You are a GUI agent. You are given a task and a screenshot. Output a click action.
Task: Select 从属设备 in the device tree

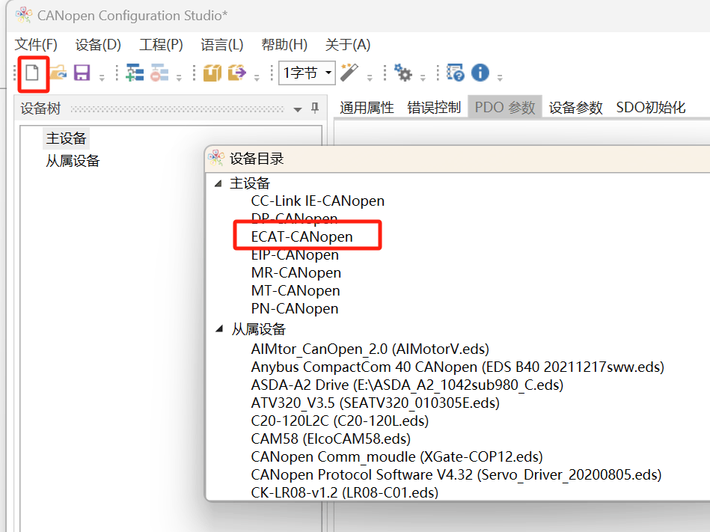point(73,161)
